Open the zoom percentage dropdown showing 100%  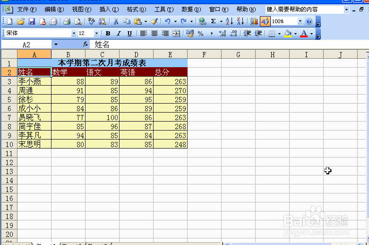pyautogui.click(x=300, y=21)
